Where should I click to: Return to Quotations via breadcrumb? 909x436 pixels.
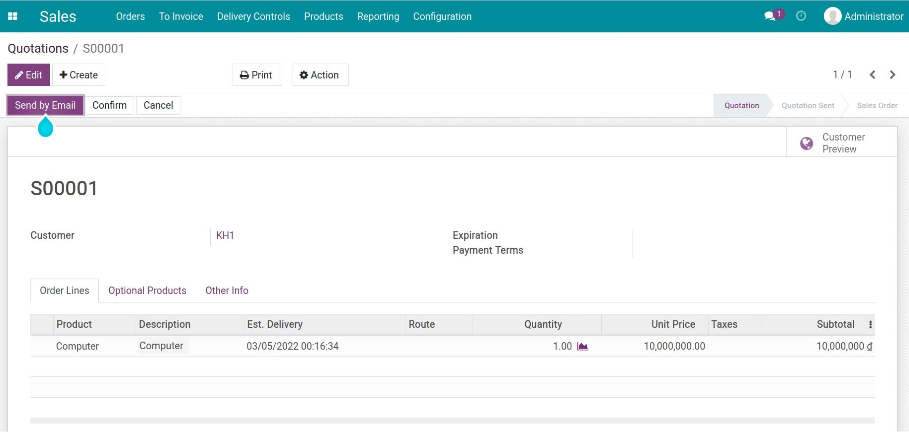point(38,48)
